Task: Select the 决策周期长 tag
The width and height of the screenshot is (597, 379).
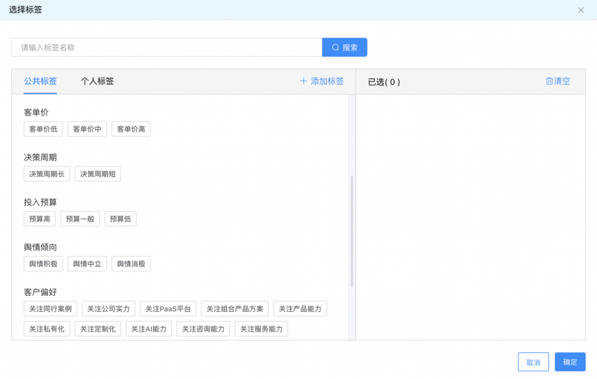Action: click(47, 173)
